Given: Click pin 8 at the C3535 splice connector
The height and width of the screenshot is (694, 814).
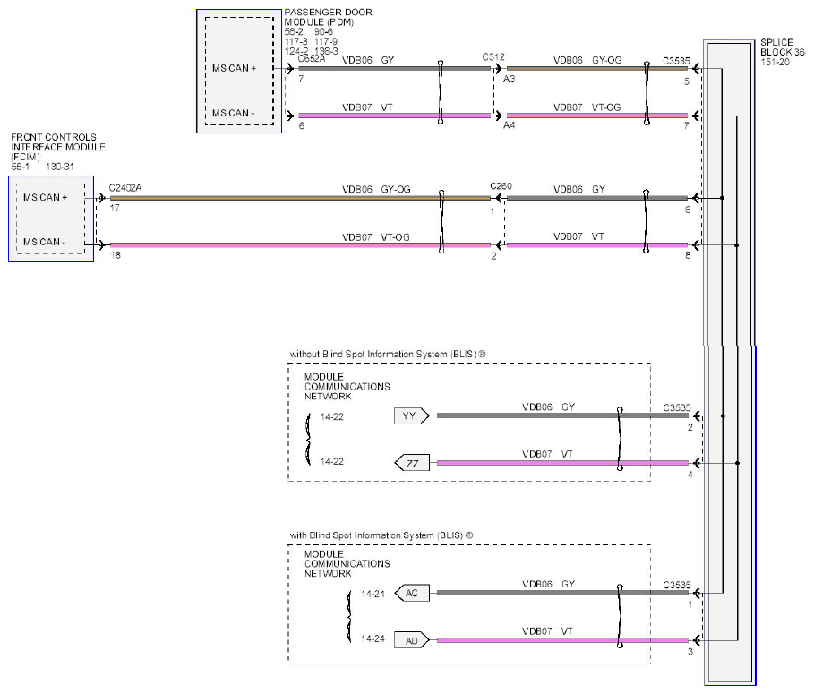Looking at the screenshot, I should pos(688,255).
